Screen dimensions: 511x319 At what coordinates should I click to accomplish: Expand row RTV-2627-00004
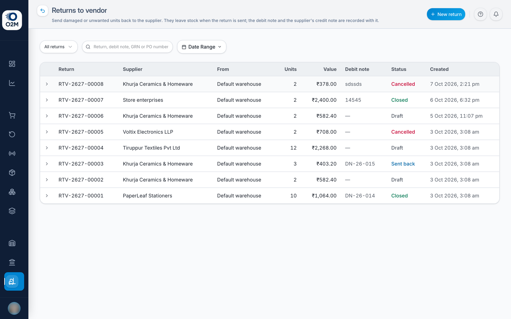point(47,148)
